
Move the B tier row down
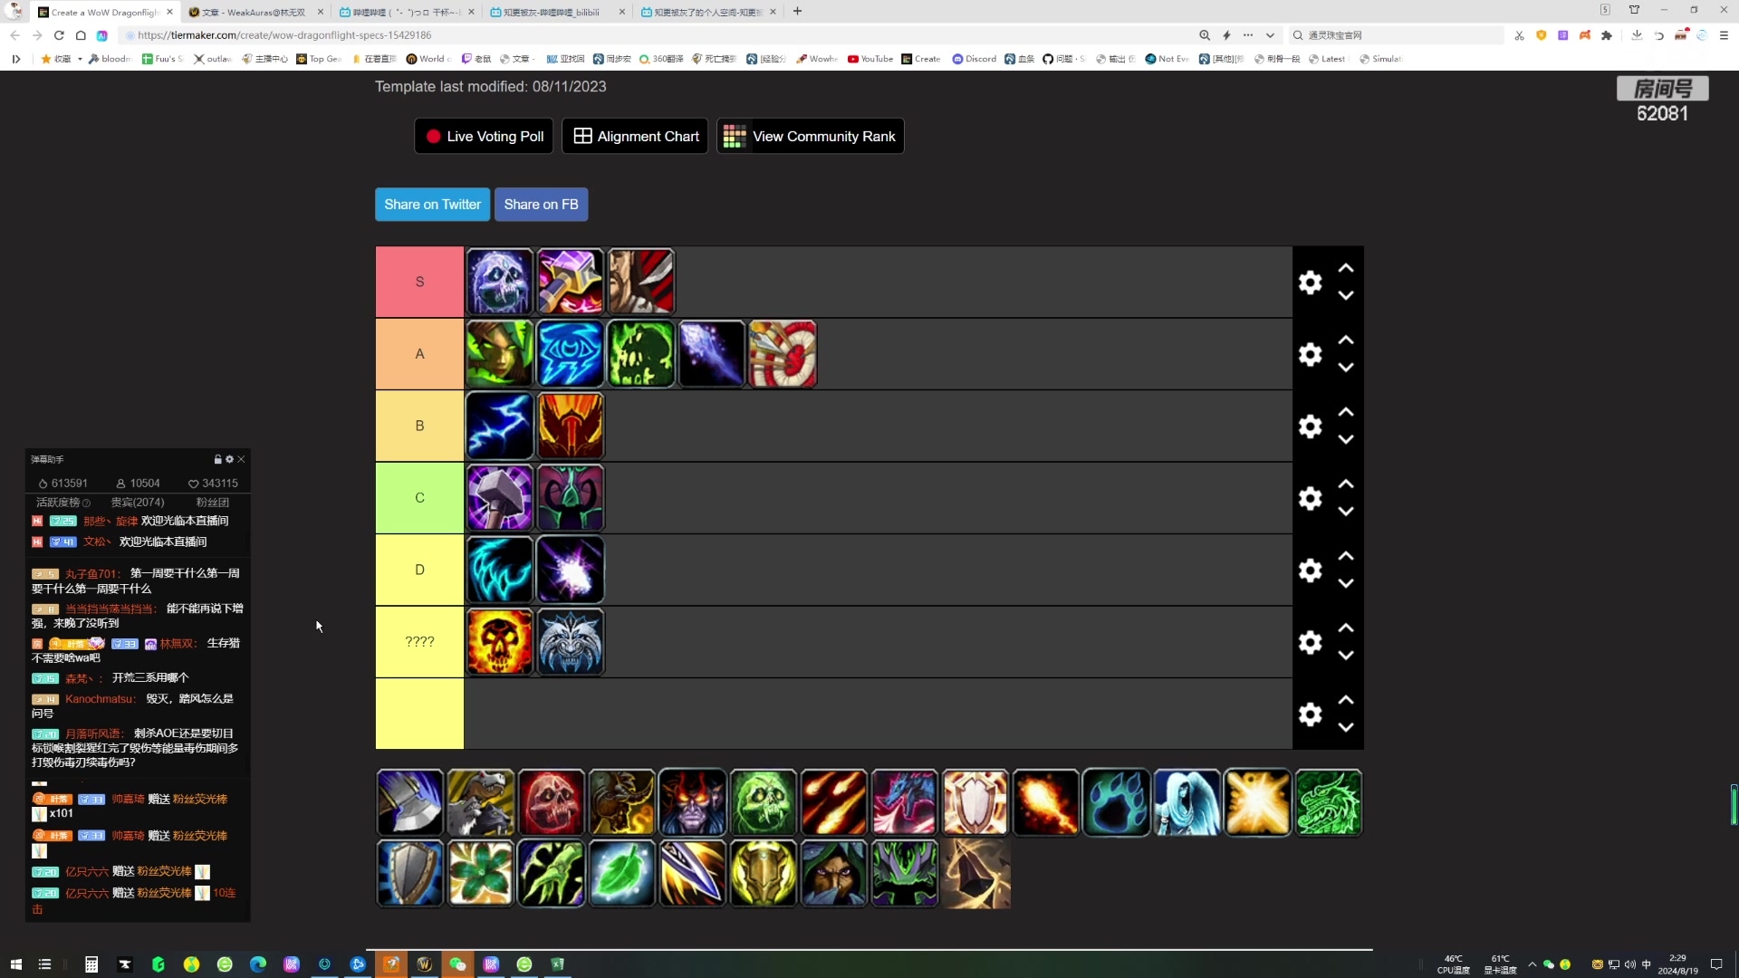click(x=1346, y=439)
